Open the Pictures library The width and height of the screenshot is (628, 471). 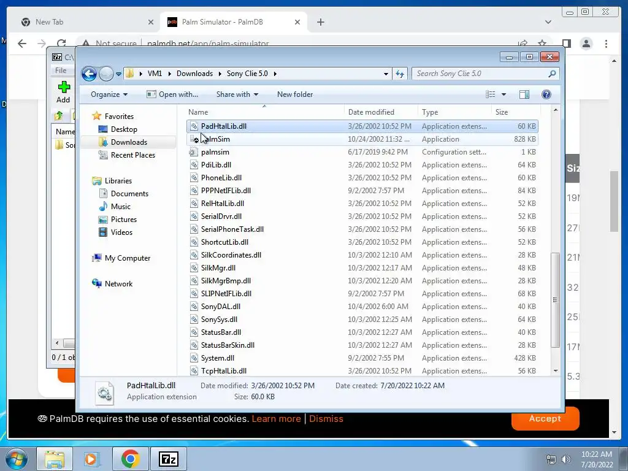123,220
